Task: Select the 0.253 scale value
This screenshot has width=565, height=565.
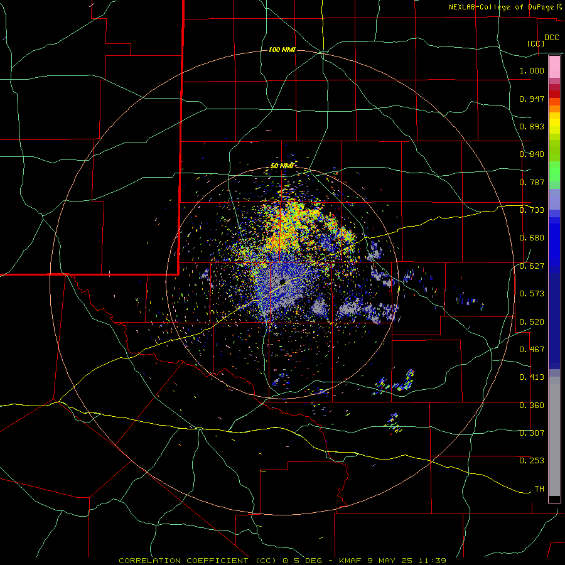Action: click(532, 461)
